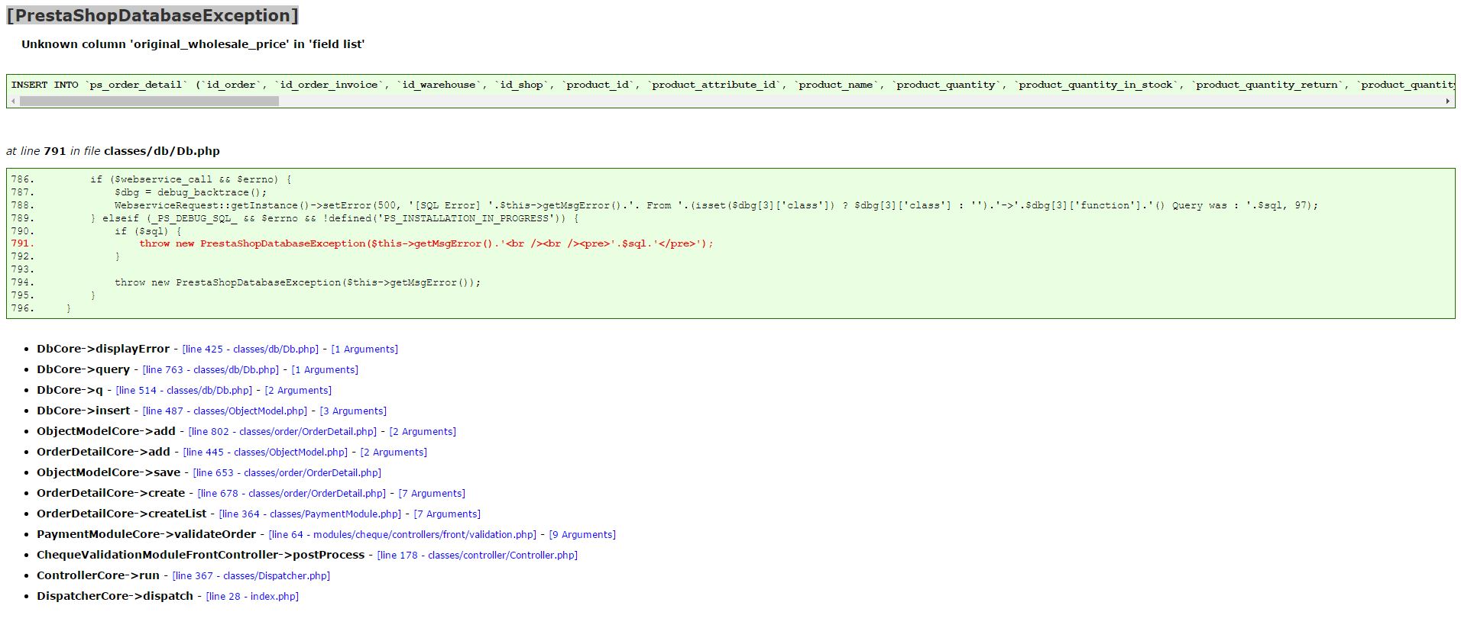Open the line 653 classes/order/OrderDetail.php link
The height and width of the screenshot is (641, 1461).
pos(287,473)
